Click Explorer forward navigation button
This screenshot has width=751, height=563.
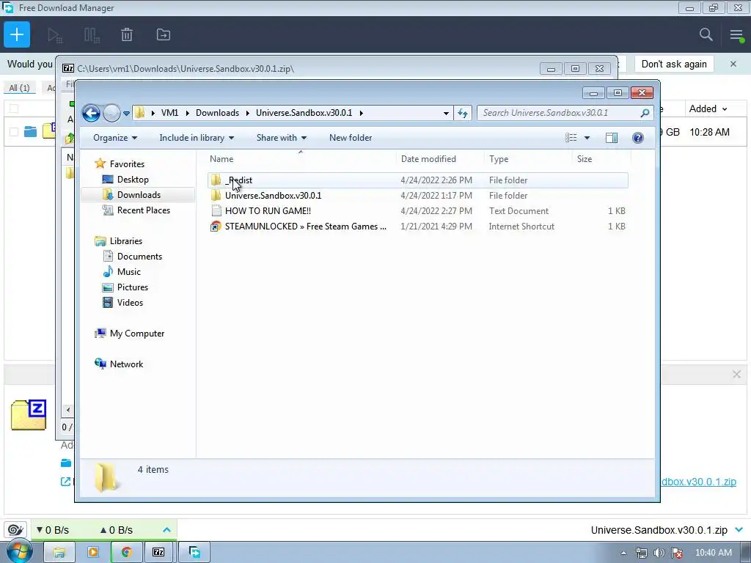[111, 114]
